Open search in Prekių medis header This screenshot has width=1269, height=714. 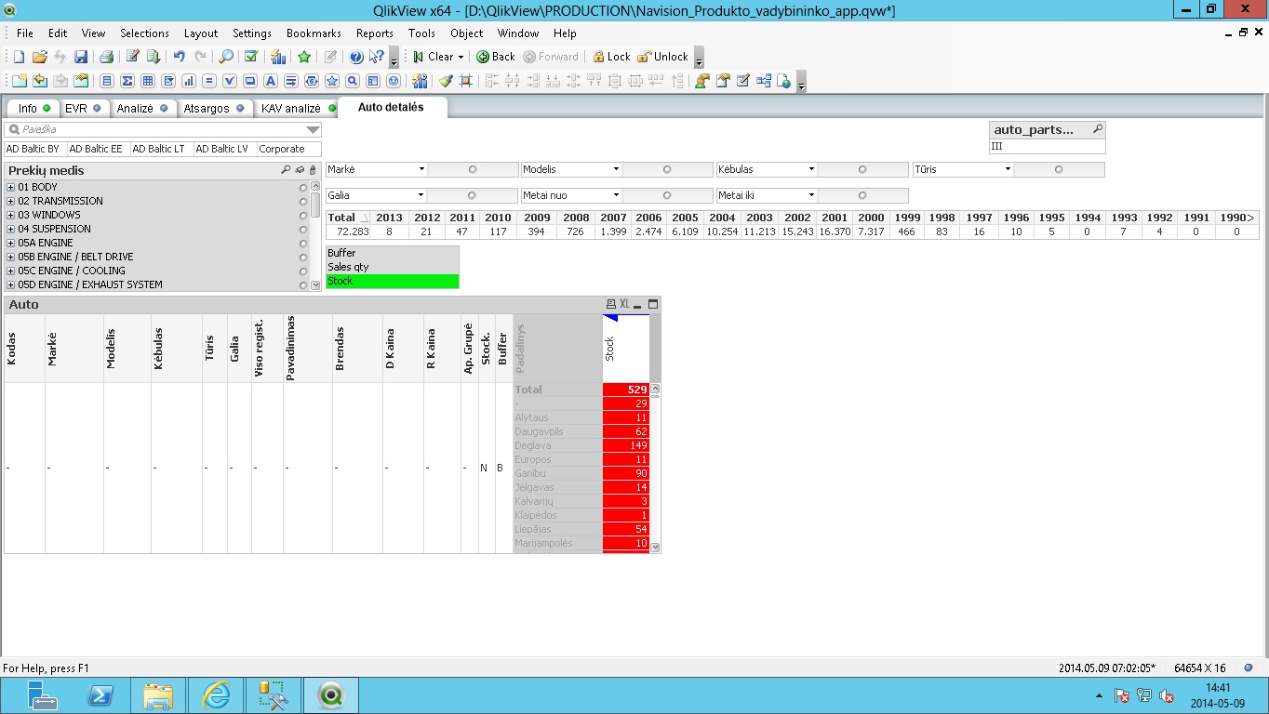tap(286, 170)
